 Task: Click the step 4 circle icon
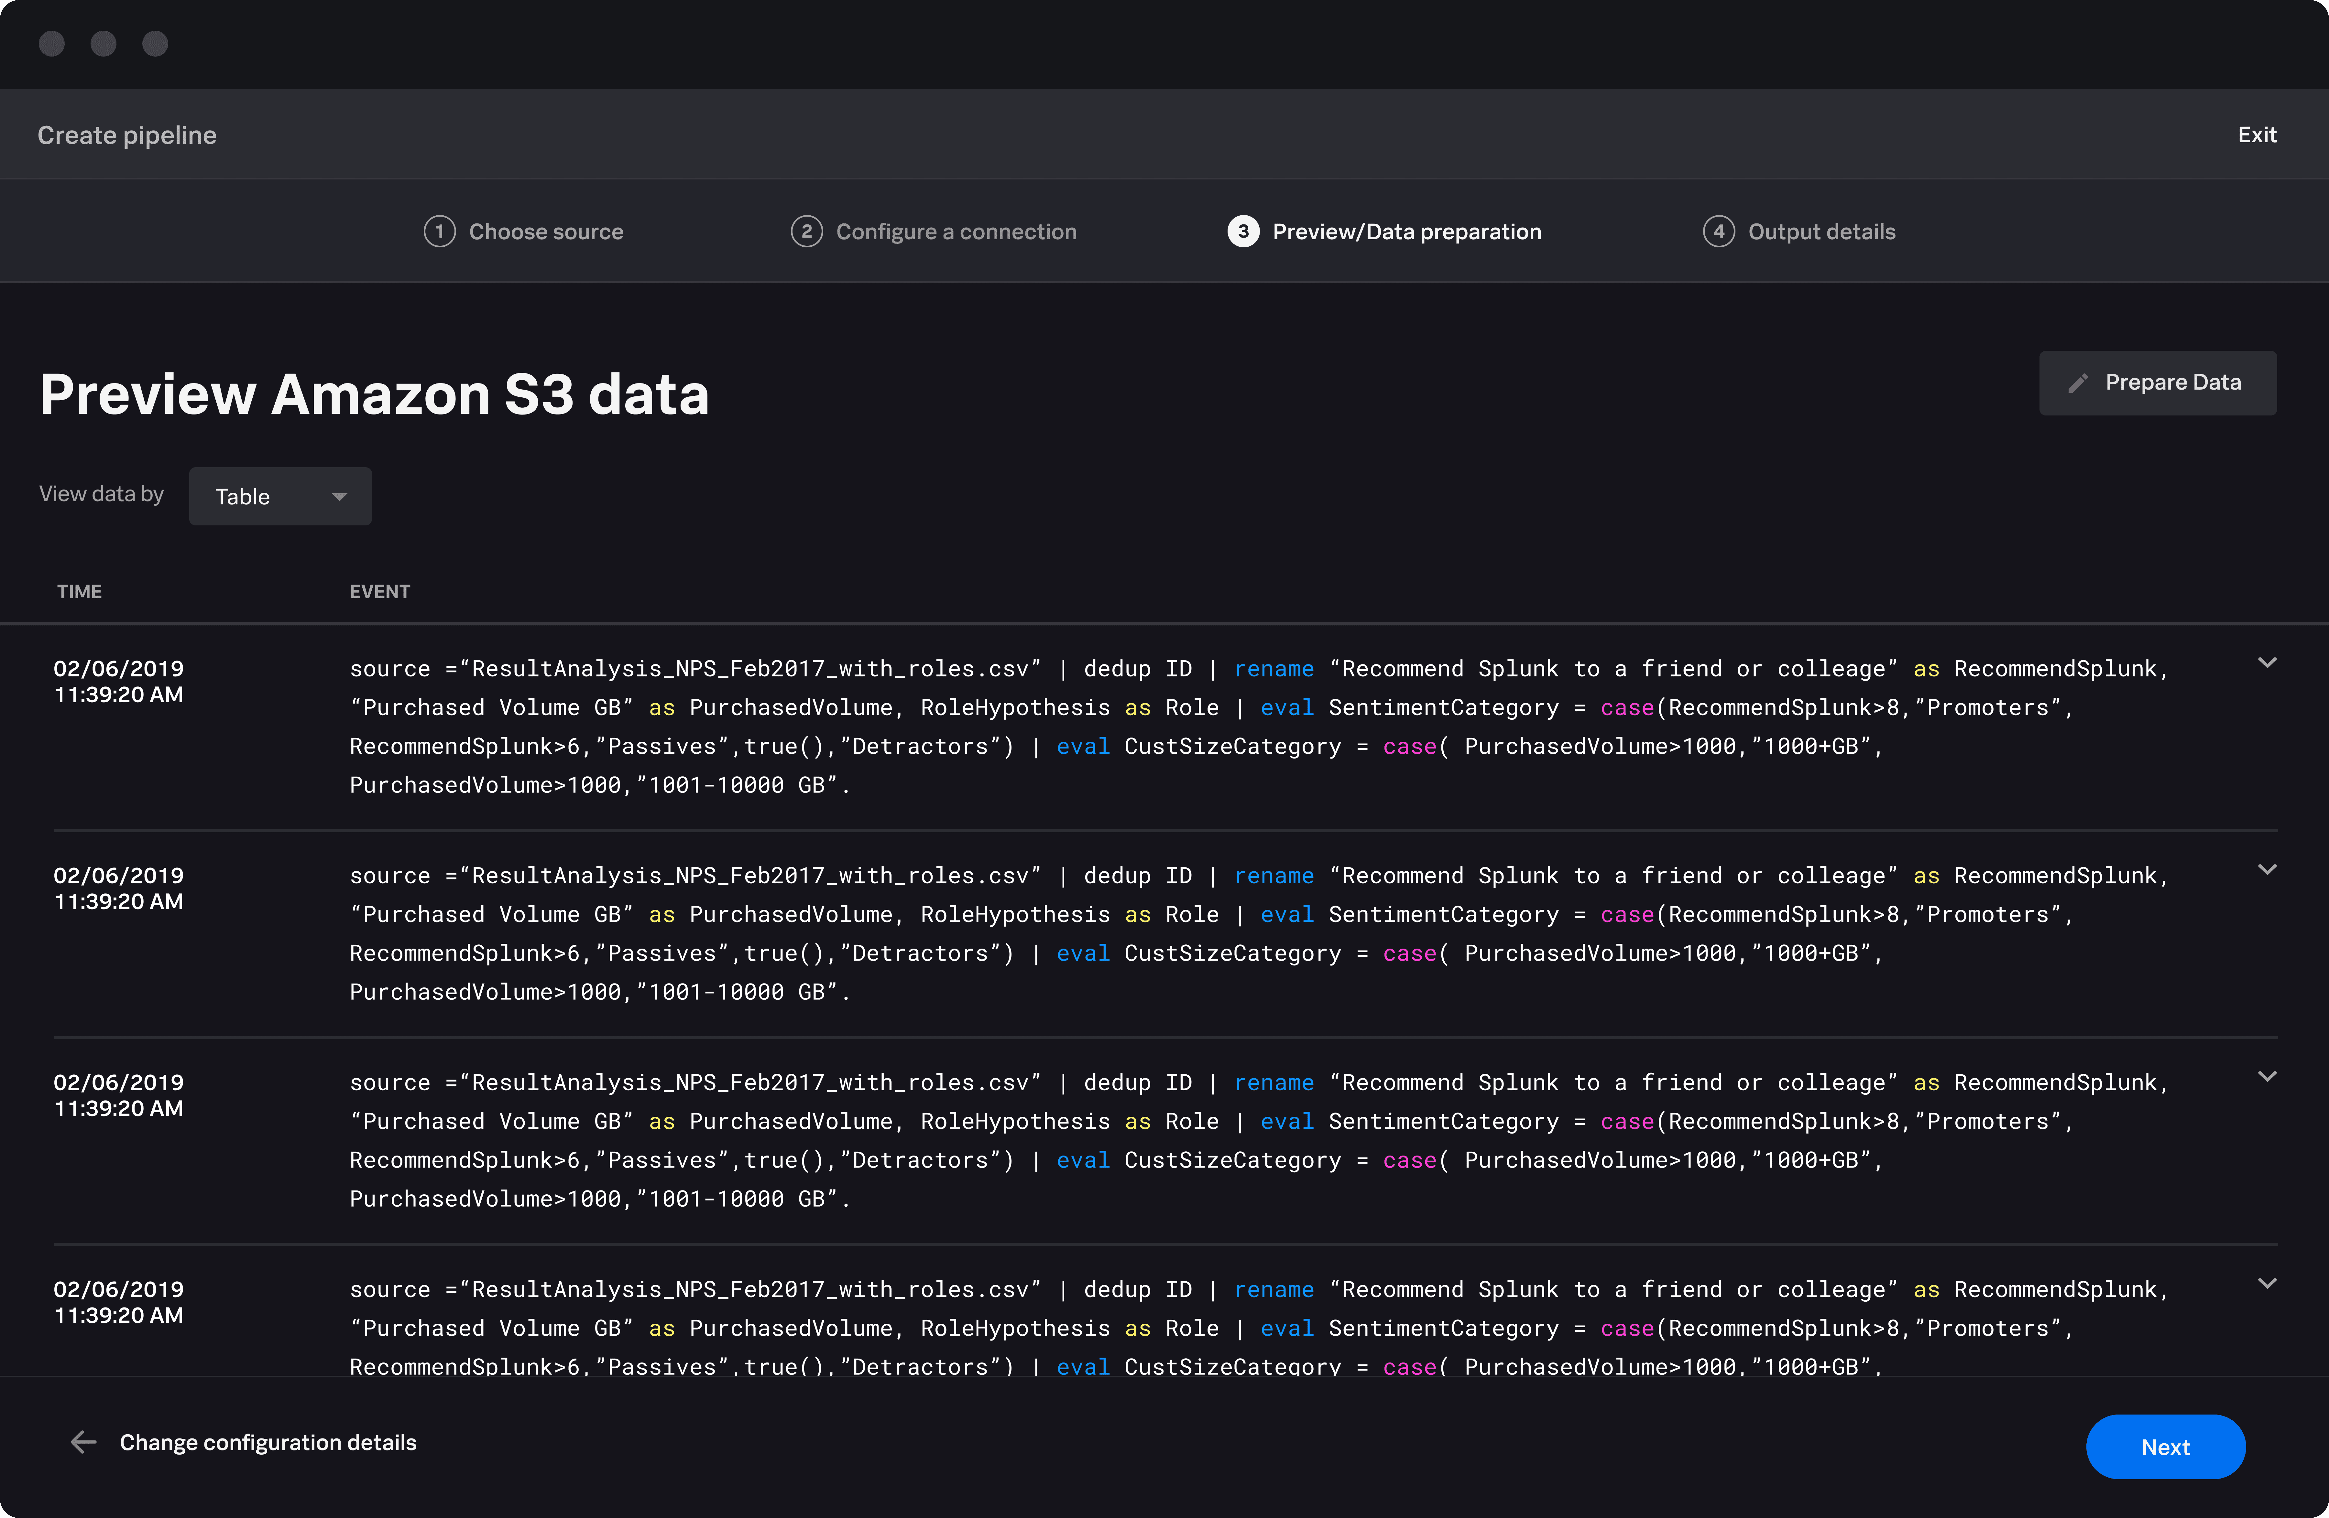point(1718,232)
